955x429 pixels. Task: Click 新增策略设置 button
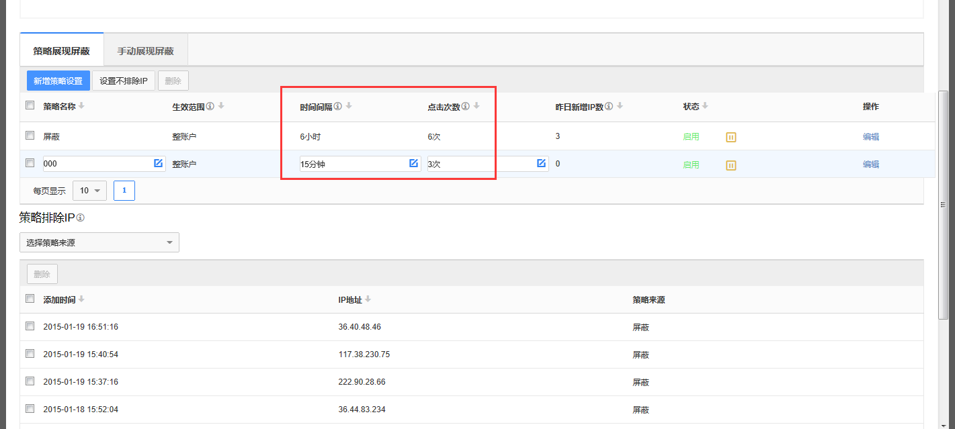[58, 81]
